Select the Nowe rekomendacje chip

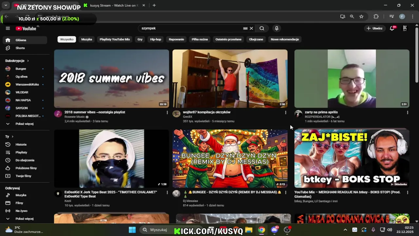[x=285, y=39]
